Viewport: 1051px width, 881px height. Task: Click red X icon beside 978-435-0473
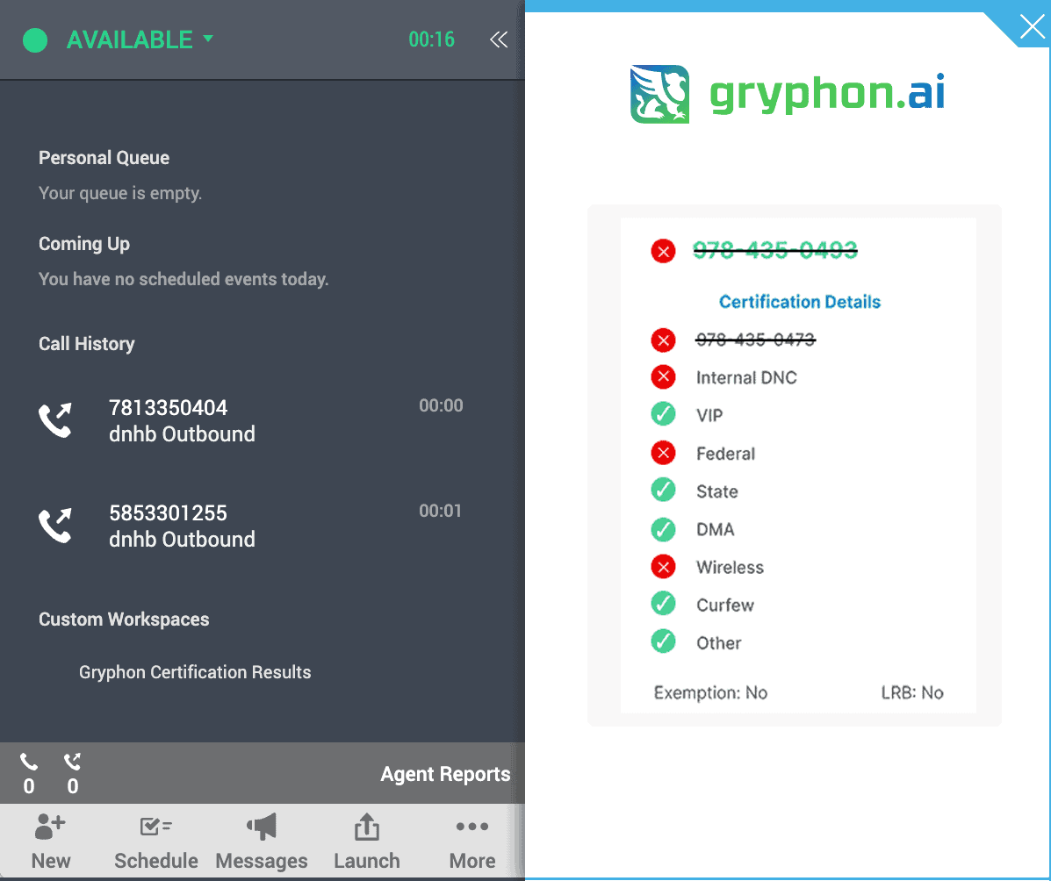click(x=663, y=340)
